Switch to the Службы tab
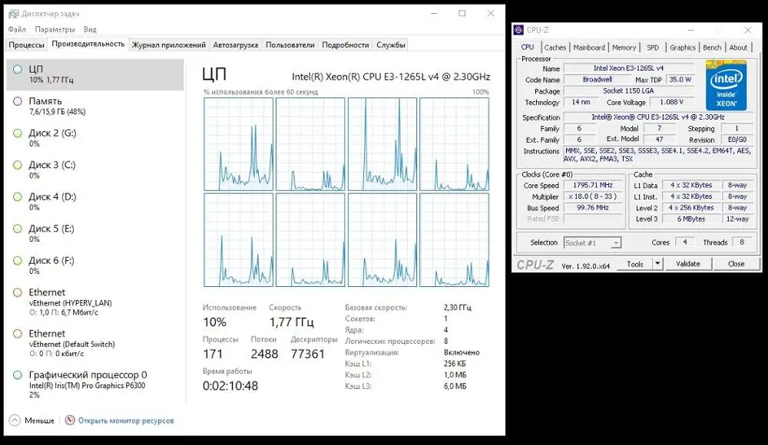768x445 pixels. pyautogui.click(x=391, y=45)
